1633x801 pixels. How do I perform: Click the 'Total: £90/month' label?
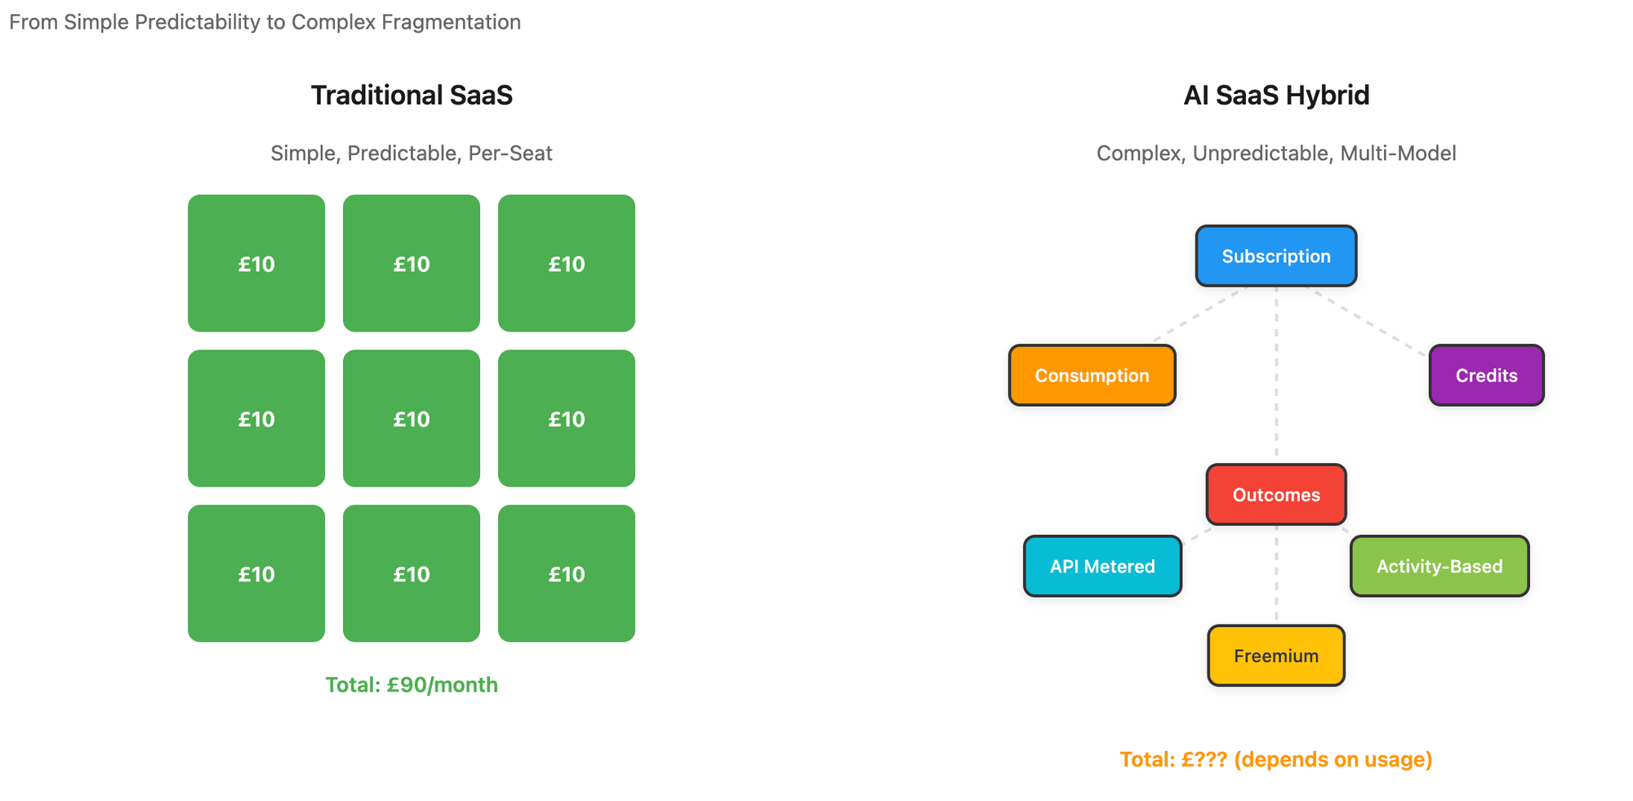point(412,685)
